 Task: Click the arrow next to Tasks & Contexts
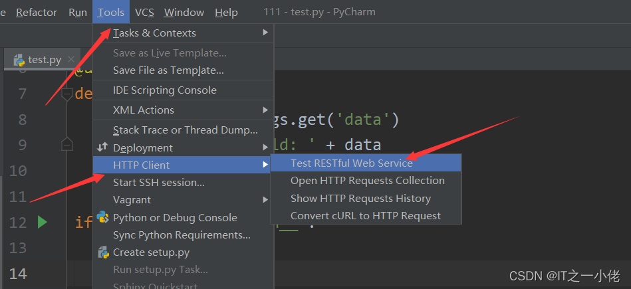265,32
